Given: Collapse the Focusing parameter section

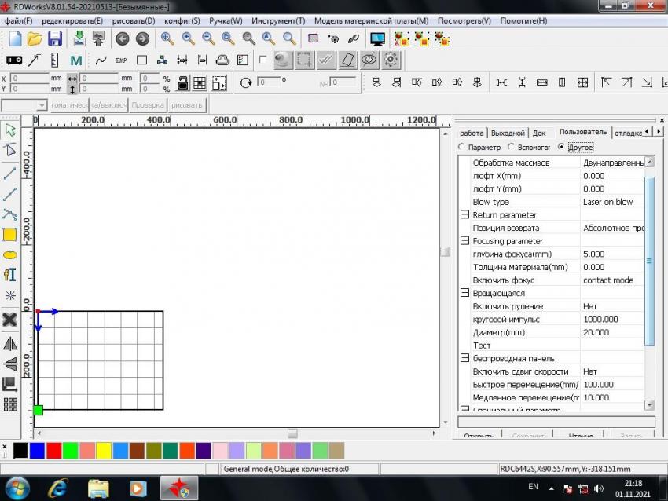Looking at the screenshot, I should click(464, 241).
